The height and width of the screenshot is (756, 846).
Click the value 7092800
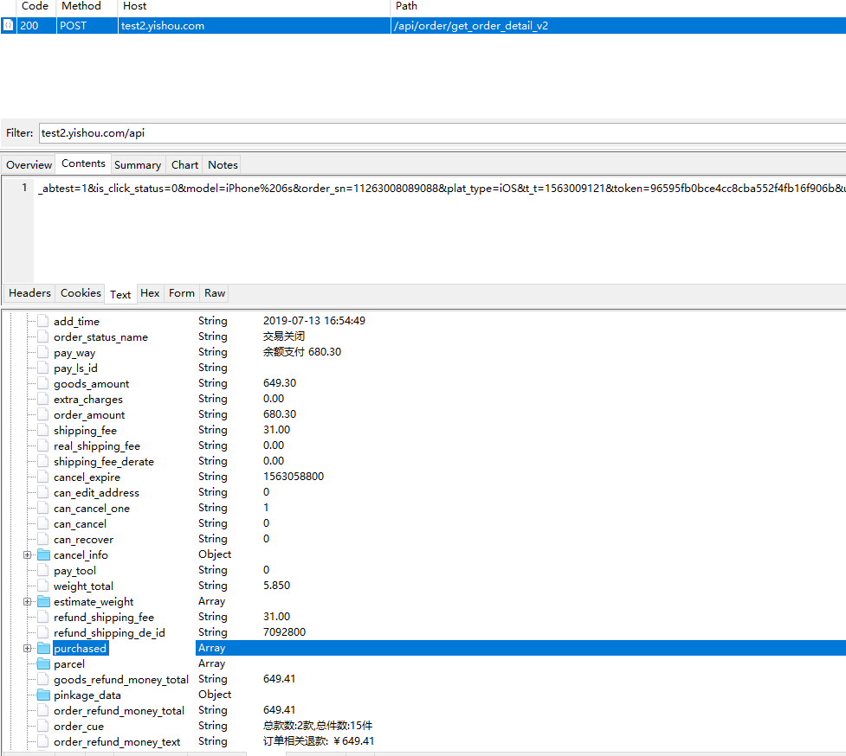(x=284, y=632)
